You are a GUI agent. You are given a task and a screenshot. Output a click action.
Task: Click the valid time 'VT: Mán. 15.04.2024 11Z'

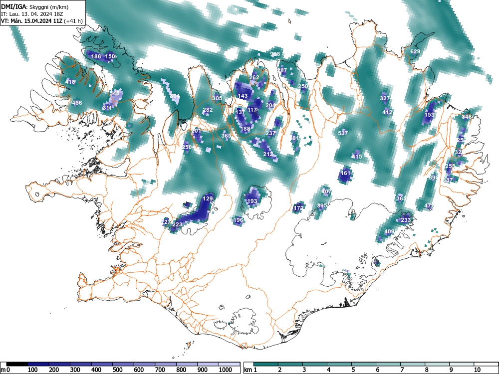coord(32,21)
